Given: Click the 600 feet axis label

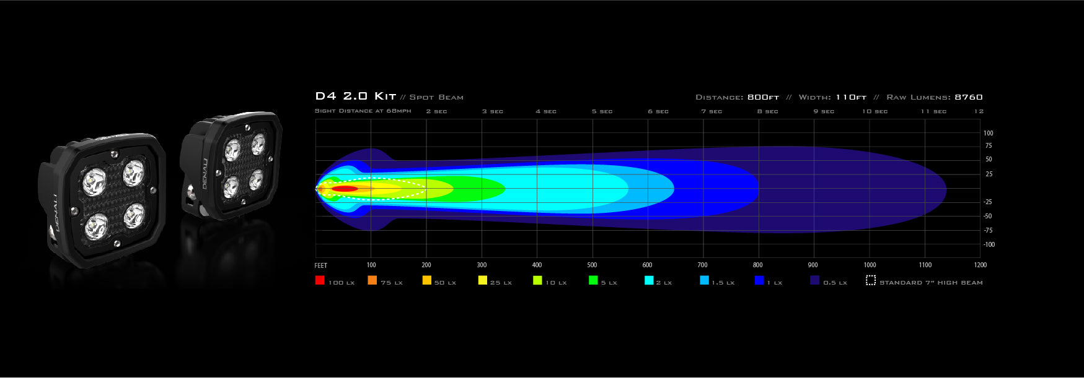Looking at the screenshot, I should tap(647, 265).
